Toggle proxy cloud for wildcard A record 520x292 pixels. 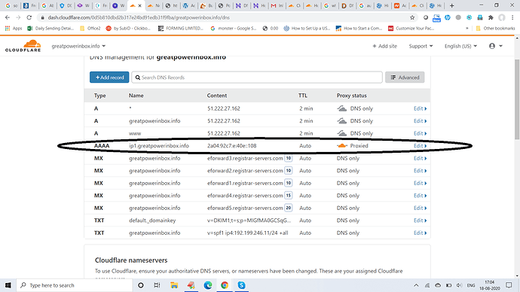[342, 108]
